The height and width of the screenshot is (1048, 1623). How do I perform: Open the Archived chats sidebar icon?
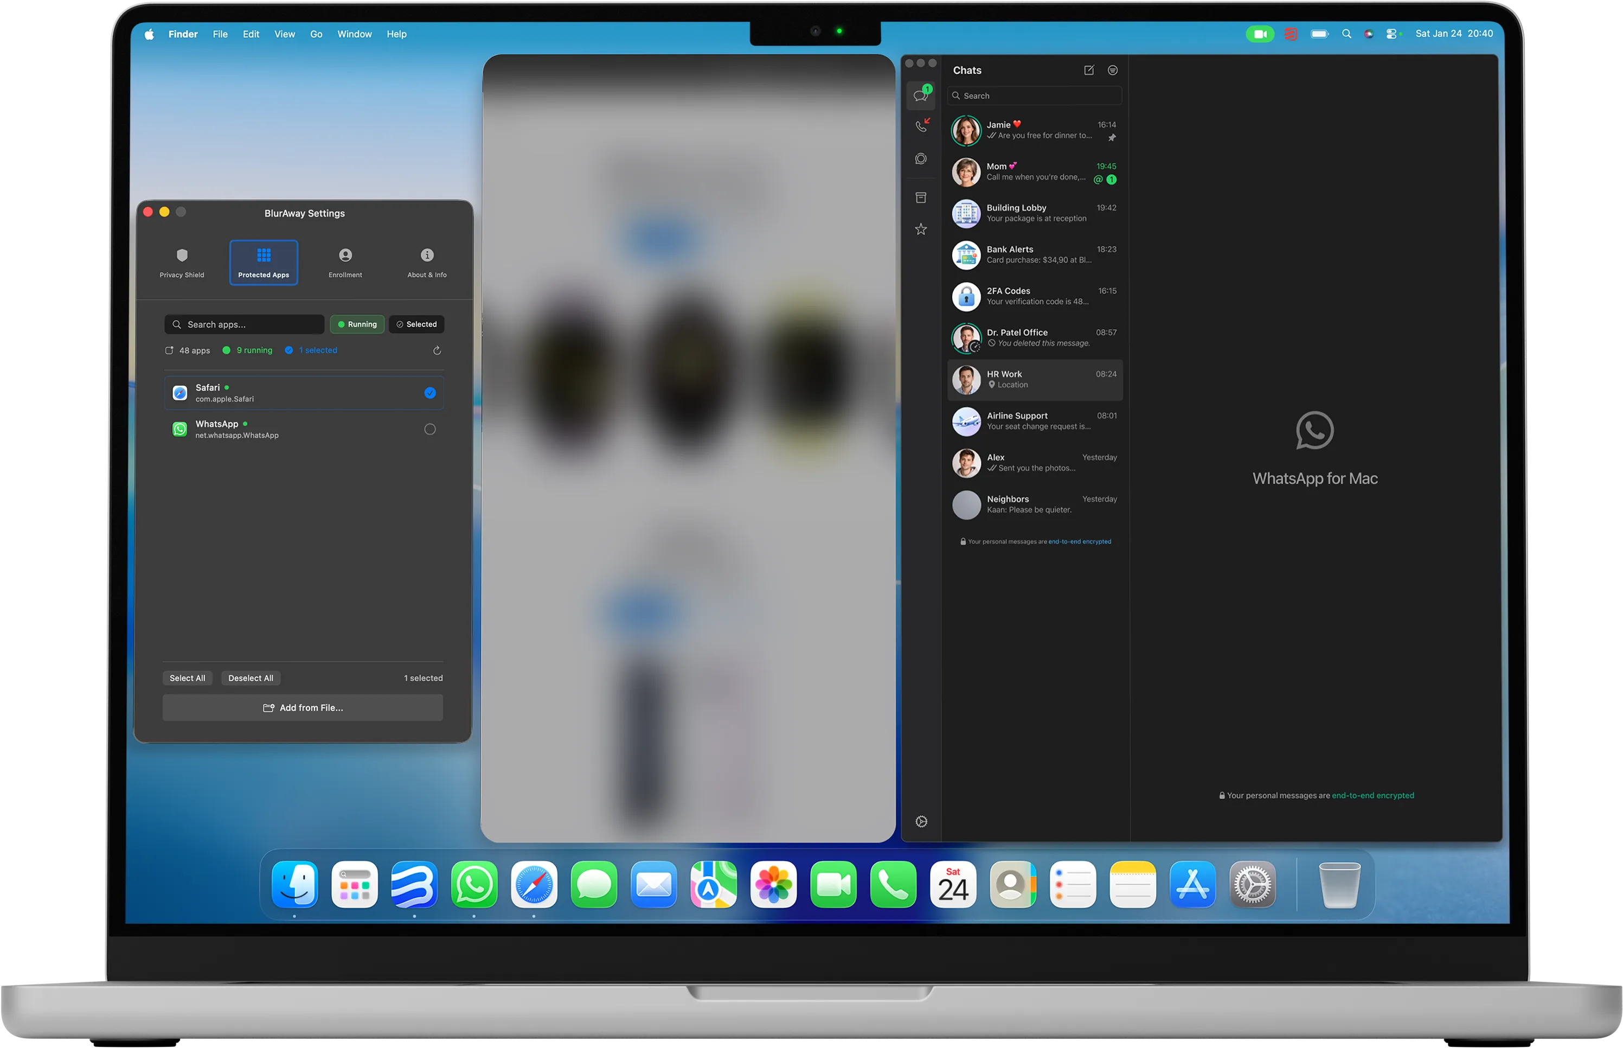pos(921,197)
